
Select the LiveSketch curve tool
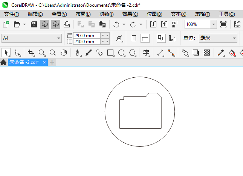pyautogui.click(x=99, y=53)
